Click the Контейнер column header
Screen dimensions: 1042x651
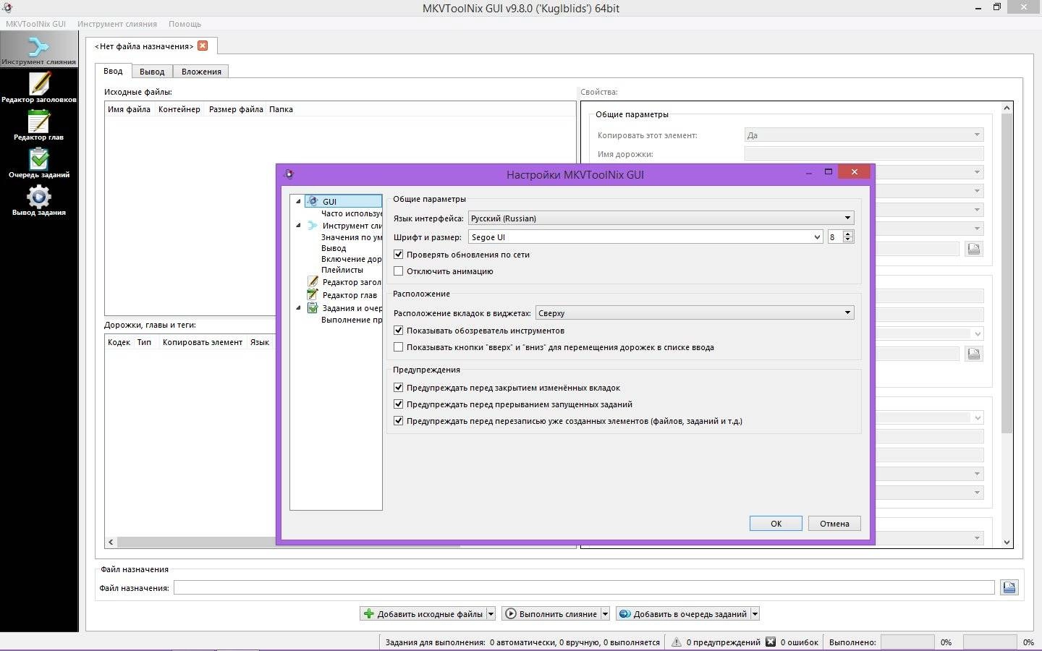[179, 109]
